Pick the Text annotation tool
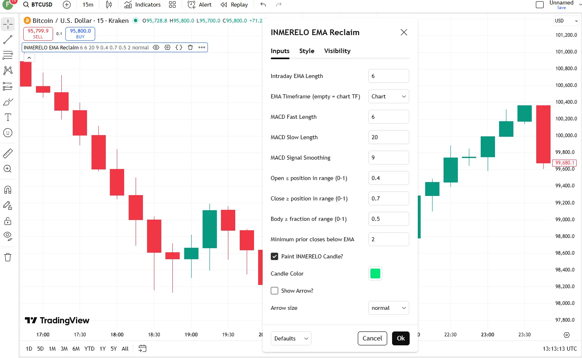This screenshot has height=358, width=582. point(8,117)
